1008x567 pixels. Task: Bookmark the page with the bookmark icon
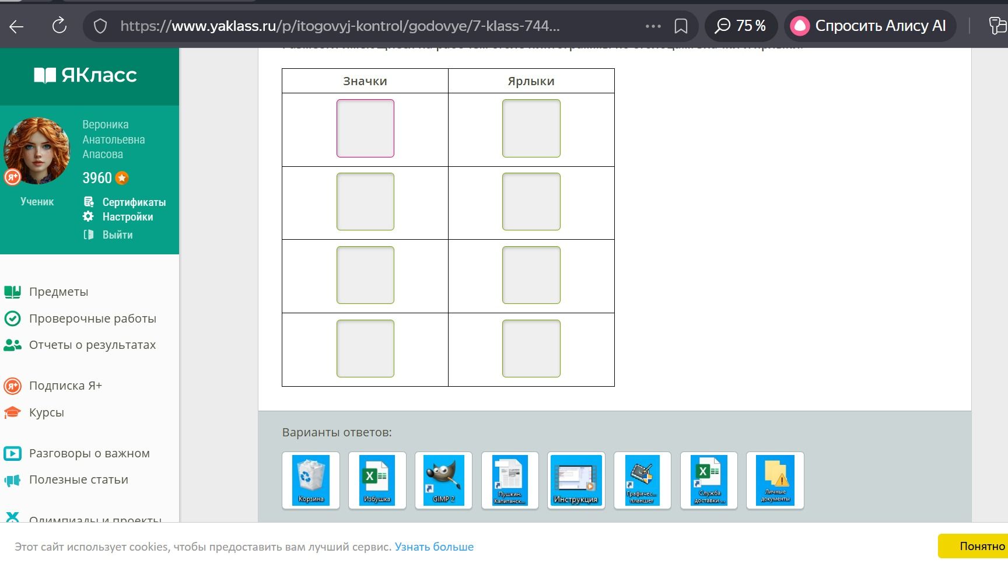click(680, 26)
